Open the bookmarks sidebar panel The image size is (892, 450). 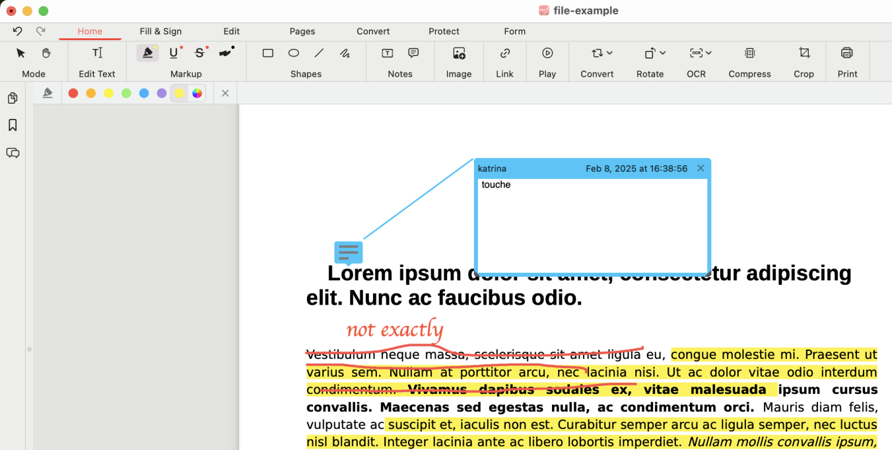coord(13,126)
